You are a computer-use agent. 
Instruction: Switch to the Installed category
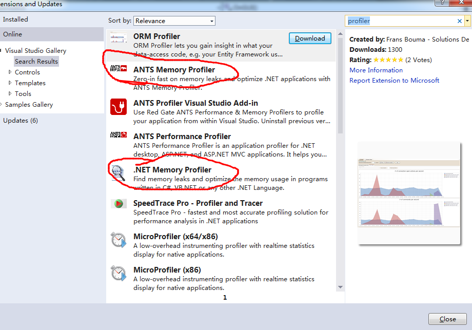click(16, 20)
